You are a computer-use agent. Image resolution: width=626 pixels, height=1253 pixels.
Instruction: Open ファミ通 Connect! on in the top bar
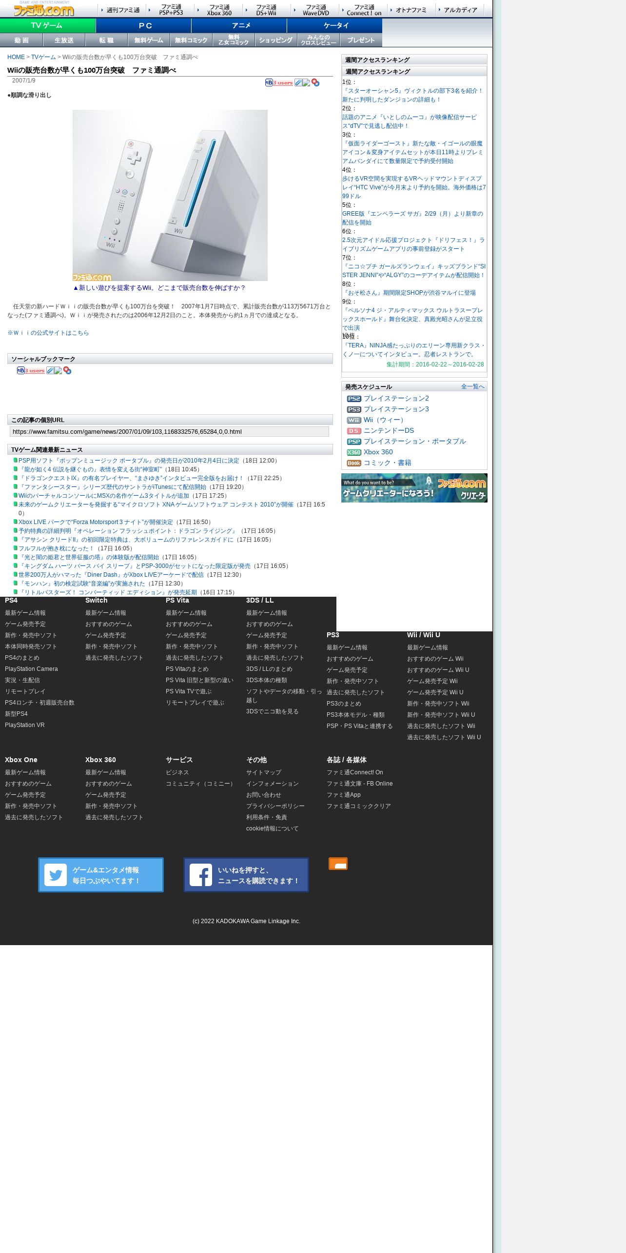[x=364, y=10]
